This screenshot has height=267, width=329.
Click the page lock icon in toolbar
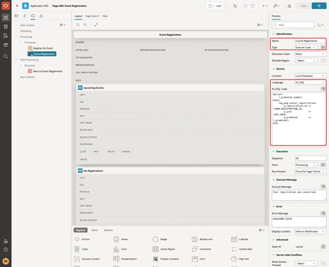pos(235,6)
